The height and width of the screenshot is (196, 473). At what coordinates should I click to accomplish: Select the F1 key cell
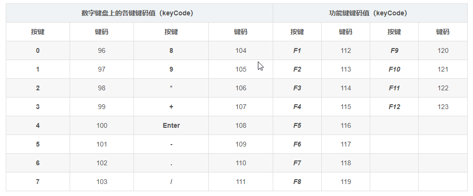coord(297,50)
